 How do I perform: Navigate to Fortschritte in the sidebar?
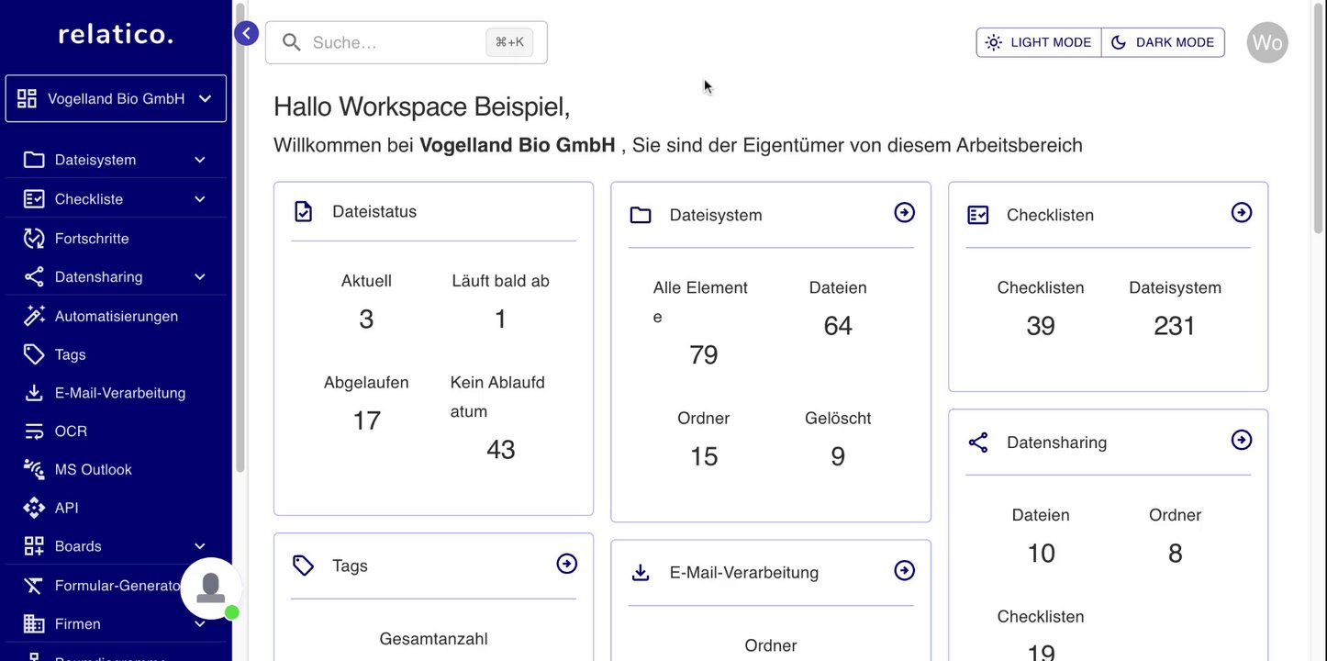point(92,239)
